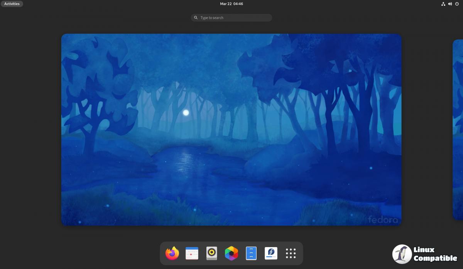463x269 pixels.
Task: Open the power icon system menu
Action: pyautogui.click(x=457, y=4)
